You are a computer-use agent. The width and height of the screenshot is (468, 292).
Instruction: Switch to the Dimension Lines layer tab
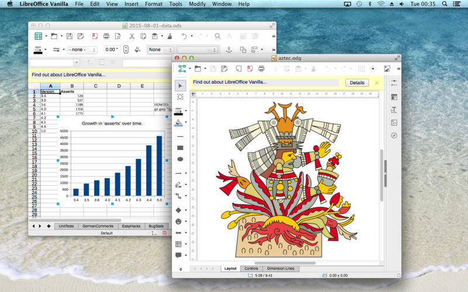click(281, 269)
